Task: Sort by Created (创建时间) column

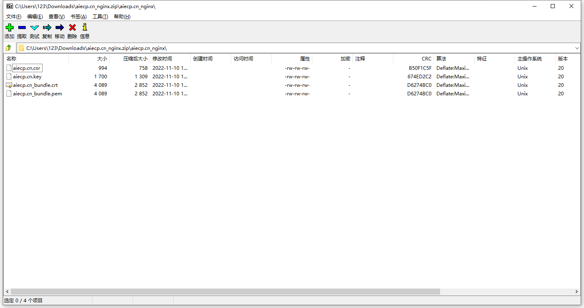Action: pos(210,59)
